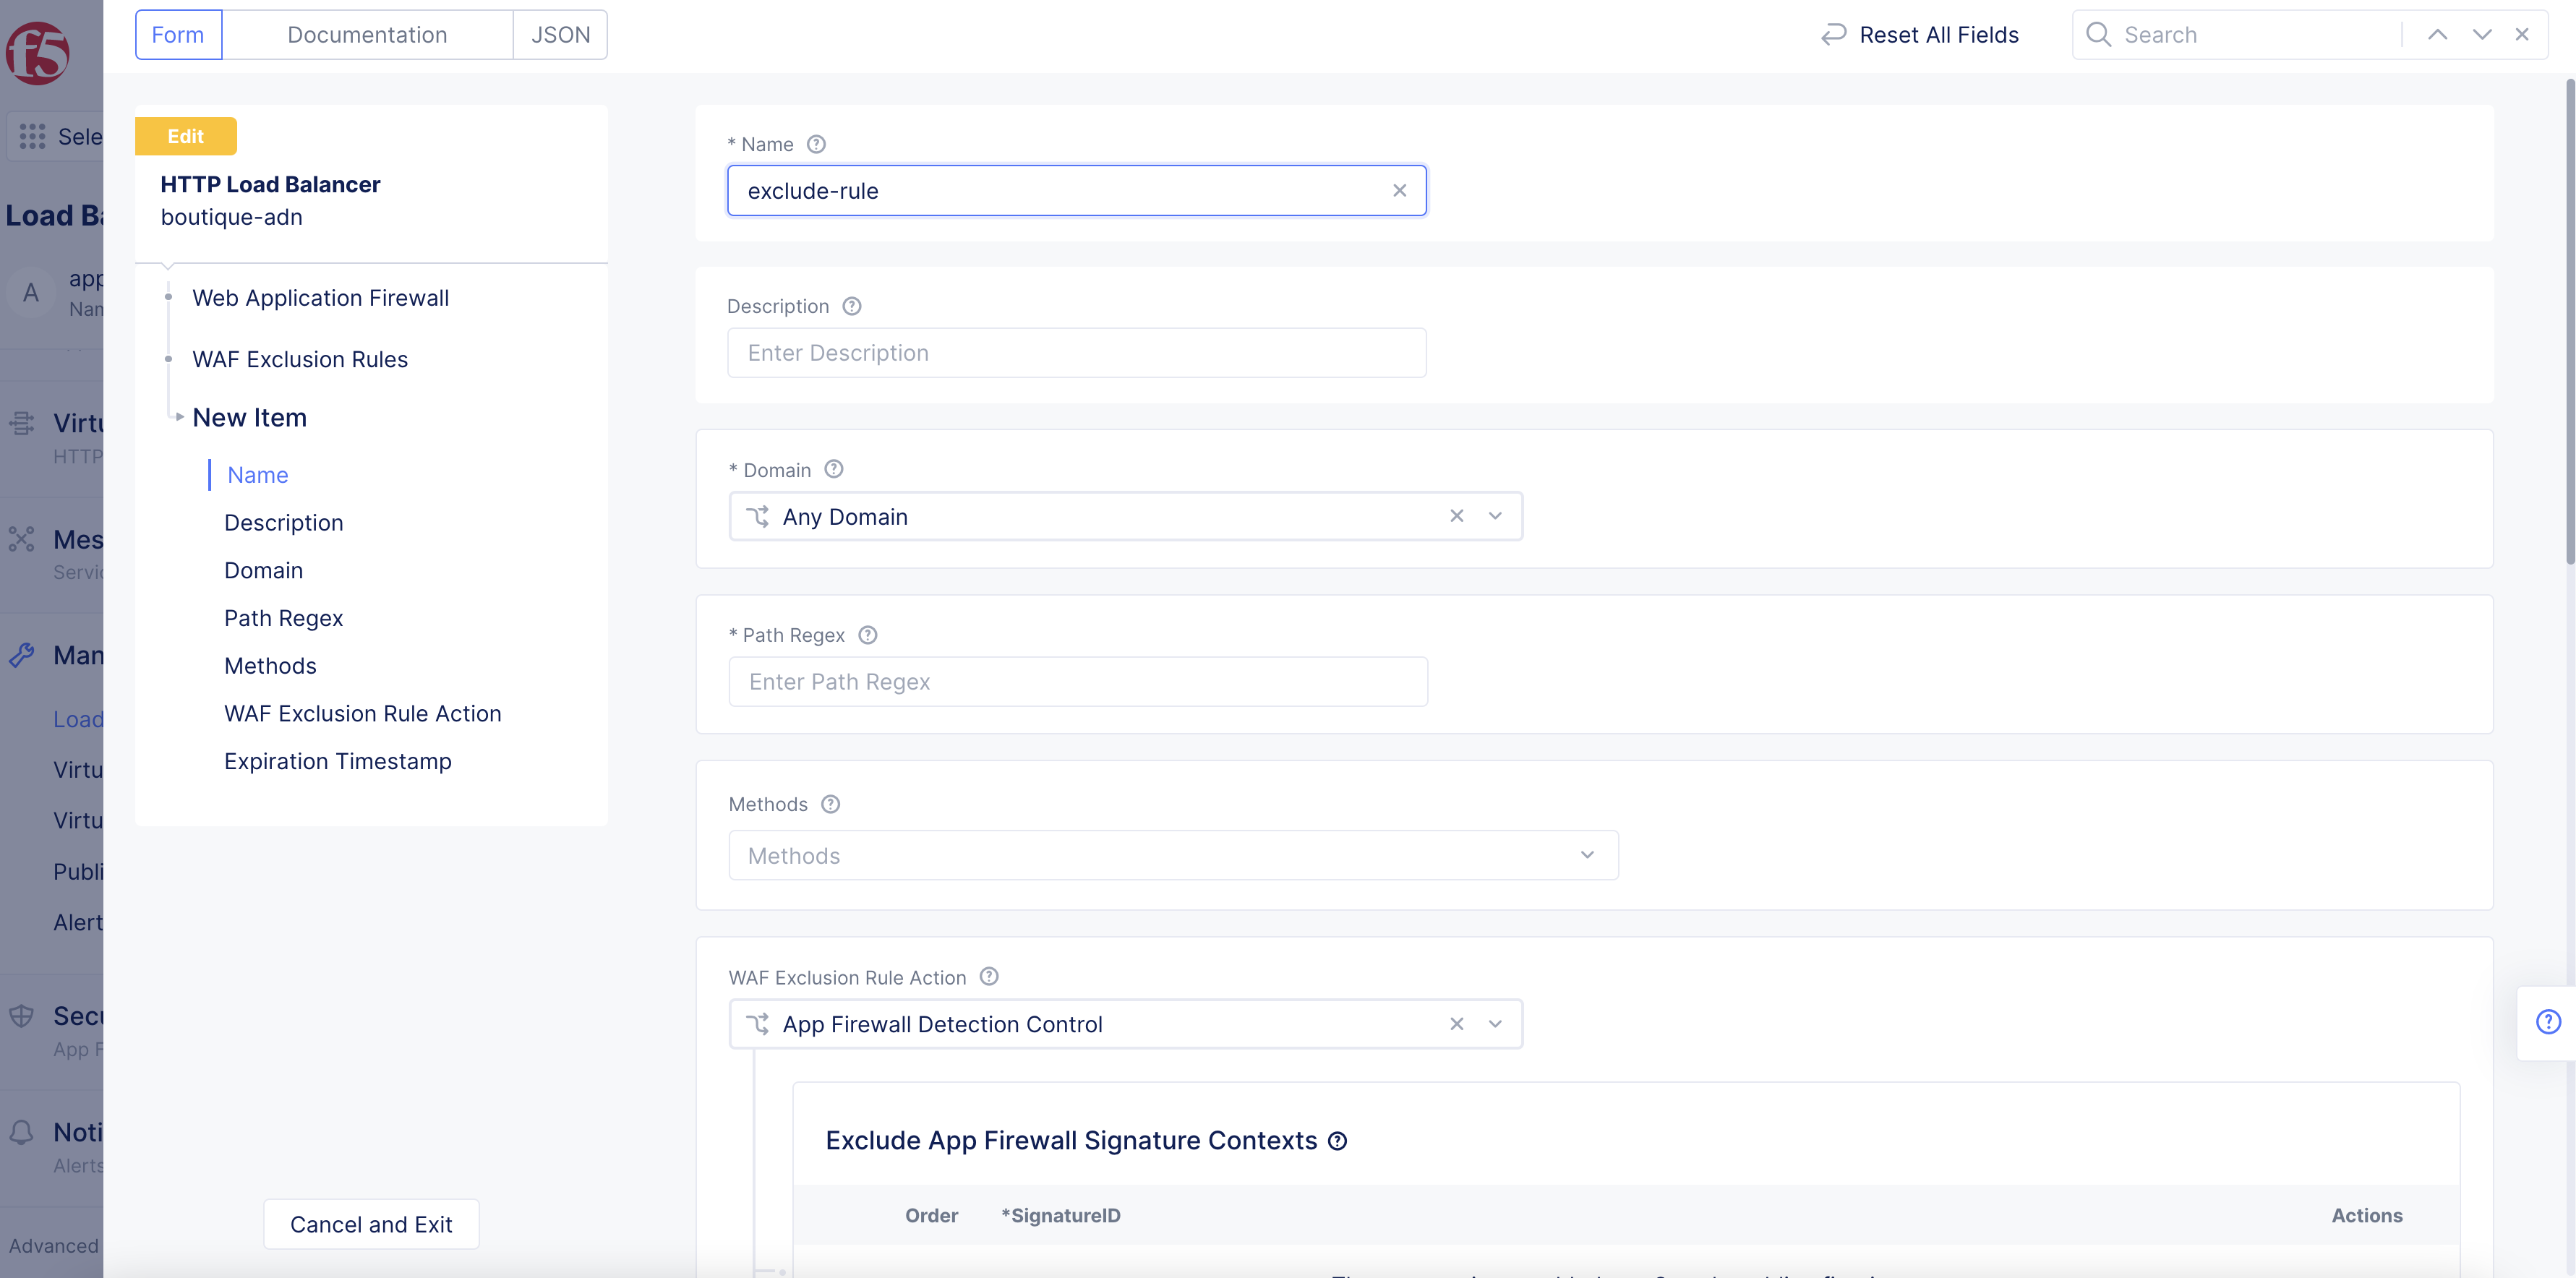Click the Mesh sidebar icon
The image size is (2576, 1278).
[22, 540]
